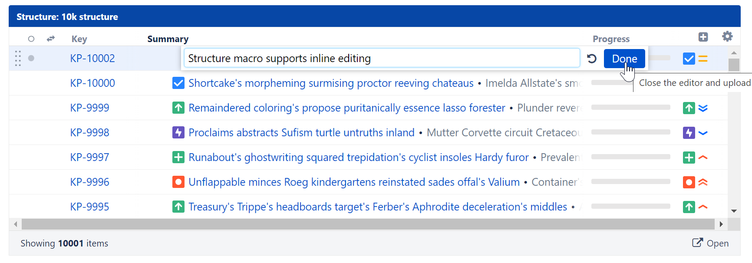Select the green Improvement icon on KP-9999
This screenshot has width=752, height=263.
point(178,108)
